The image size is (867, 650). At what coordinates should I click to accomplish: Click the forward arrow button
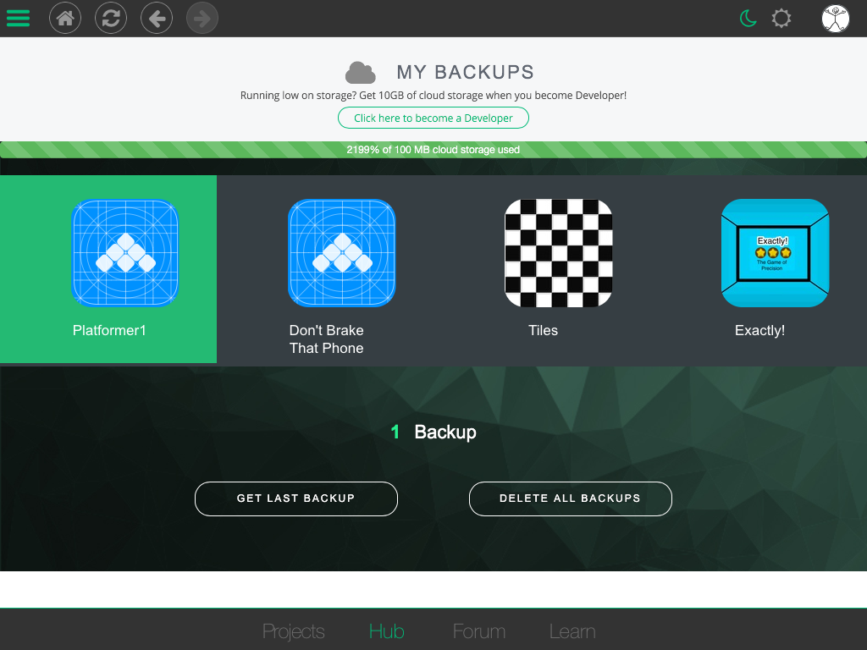202,18
